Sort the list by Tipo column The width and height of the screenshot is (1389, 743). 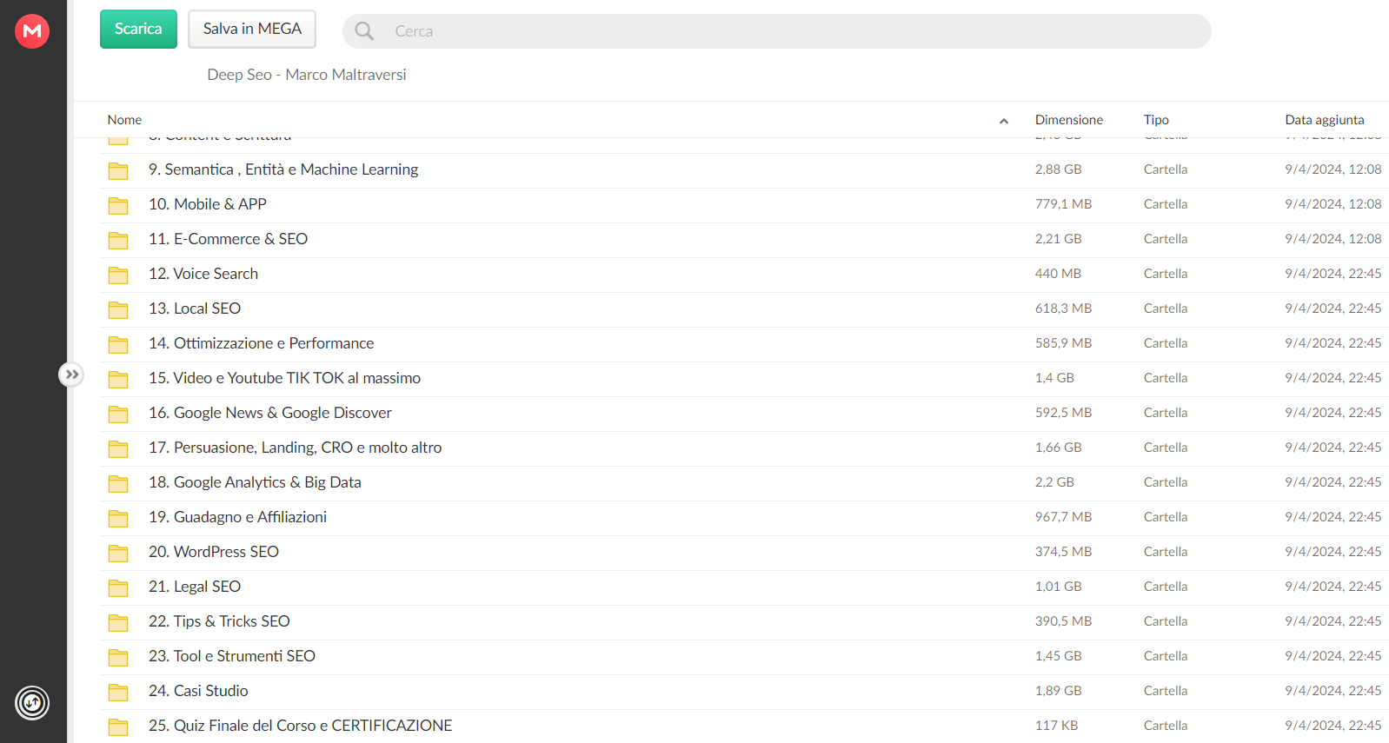(x=1156, y=120)
